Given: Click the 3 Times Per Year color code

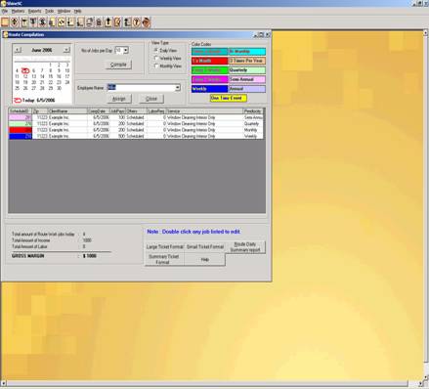Looking at the screenshot, I should tap(246, 61).
